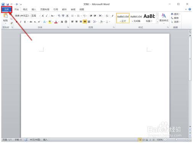
Task: Click the blue Help question mark icon
Action: (x=190, y=9)
